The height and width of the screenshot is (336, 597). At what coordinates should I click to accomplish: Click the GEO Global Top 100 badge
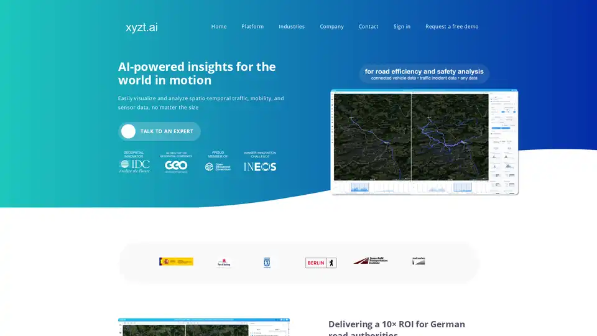click(x=176, y=164)
